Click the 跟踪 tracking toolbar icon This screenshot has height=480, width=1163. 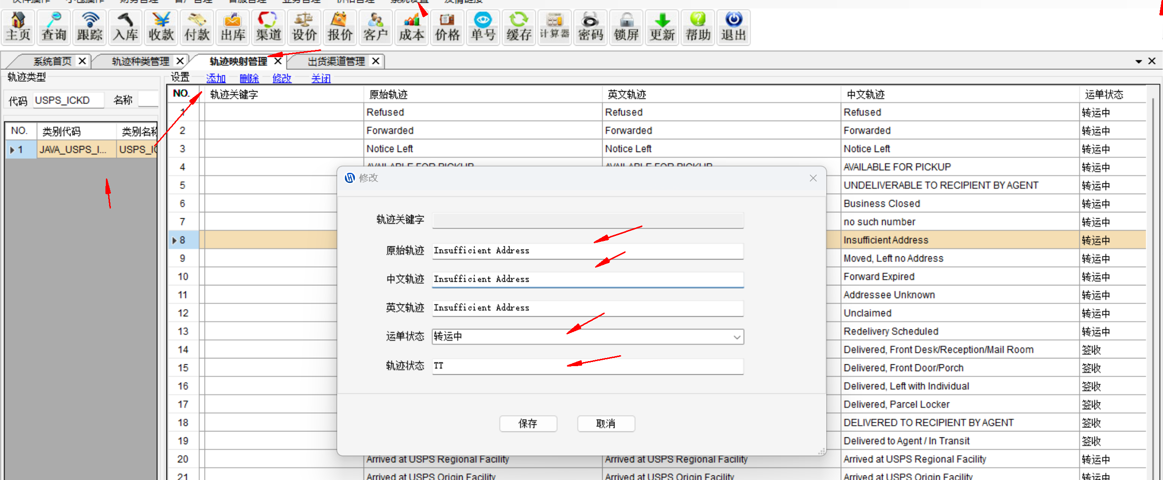coord(90,27)
